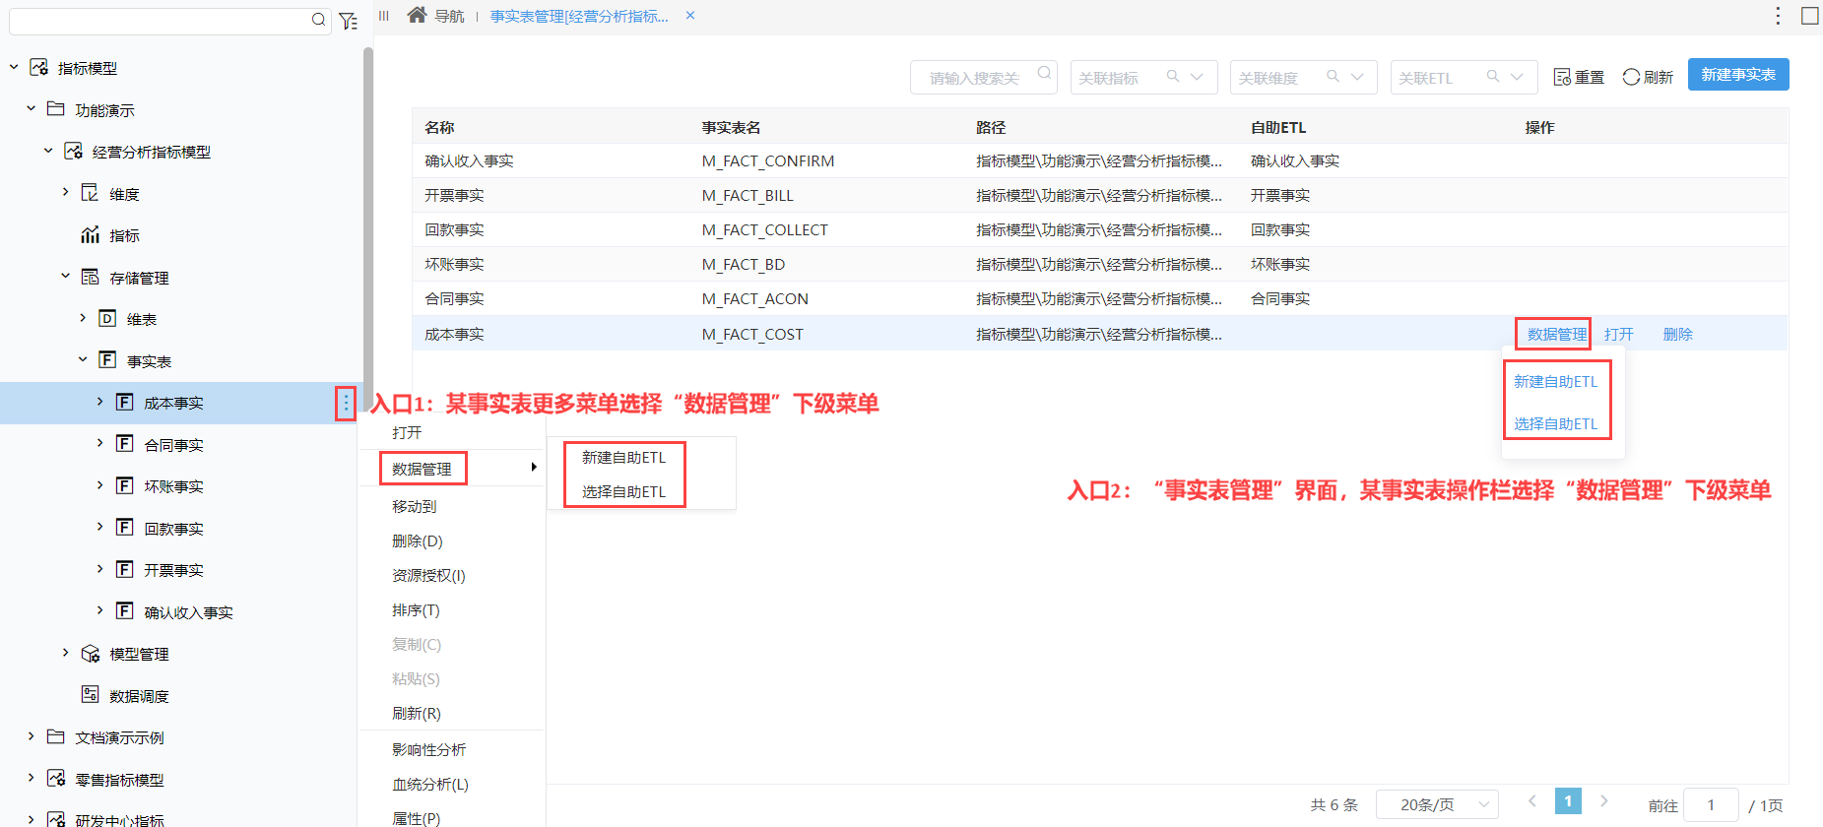The width and height of the screenshot is (1823, 827).
Task: Click the 零售指标模型 icon
Action: [x=56, y=779]
